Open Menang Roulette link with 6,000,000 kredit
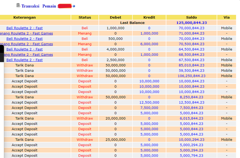The image size is (240, 158). point(27,44)
